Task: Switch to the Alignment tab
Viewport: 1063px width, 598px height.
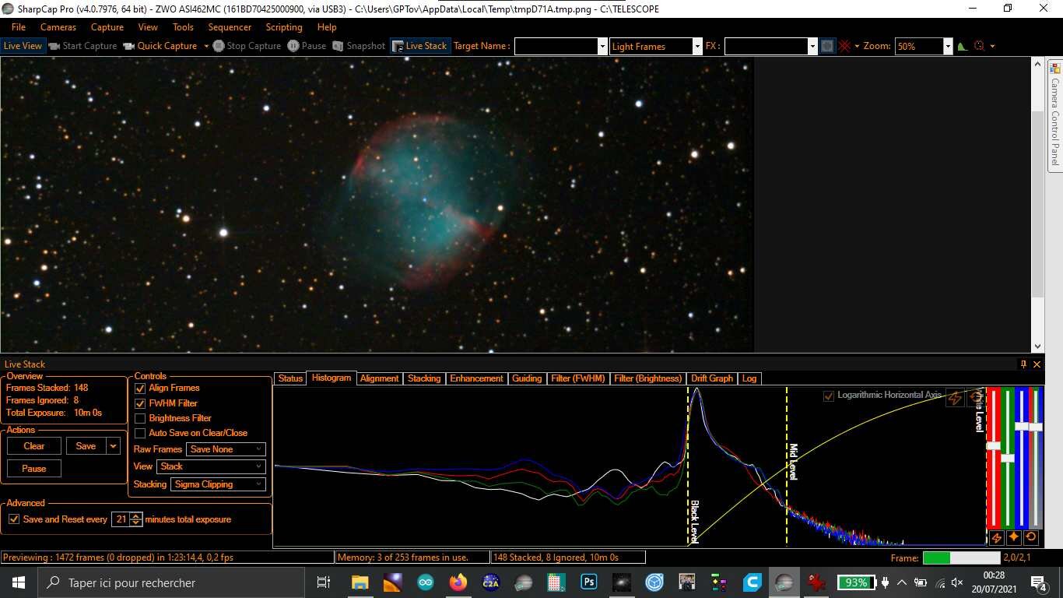Action: pyautogui.click(x=380, y=378)
